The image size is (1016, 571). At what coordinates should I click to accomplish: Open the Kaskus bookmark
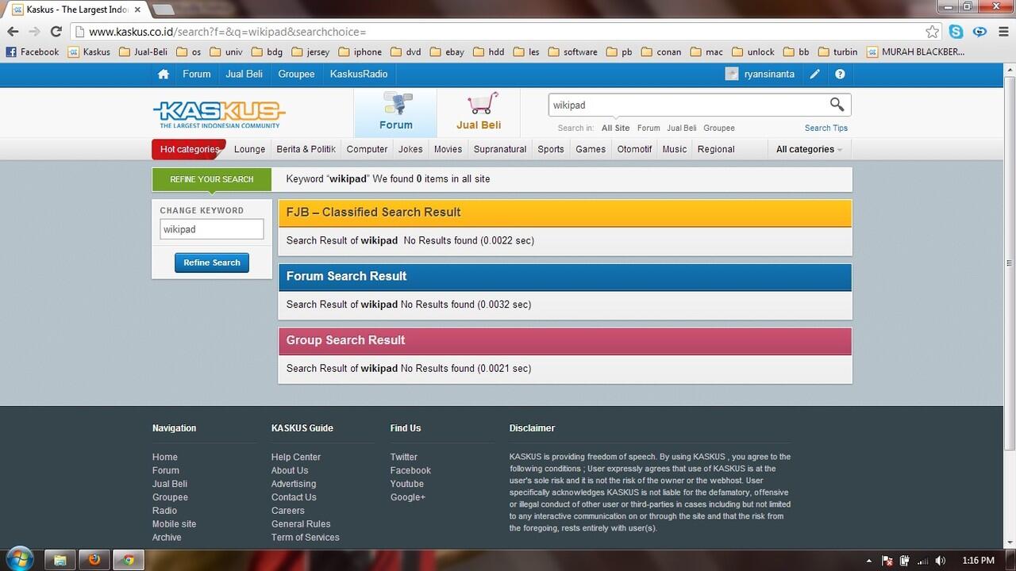pos(89,52)
